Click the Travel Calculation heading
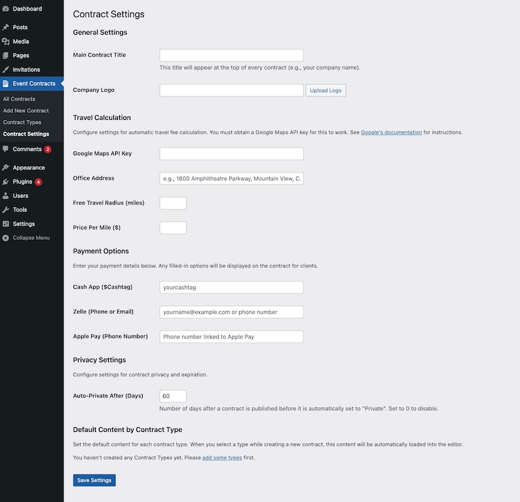Image resolution: width=520 pixels, height=502 pixels. tap(102, 117)
